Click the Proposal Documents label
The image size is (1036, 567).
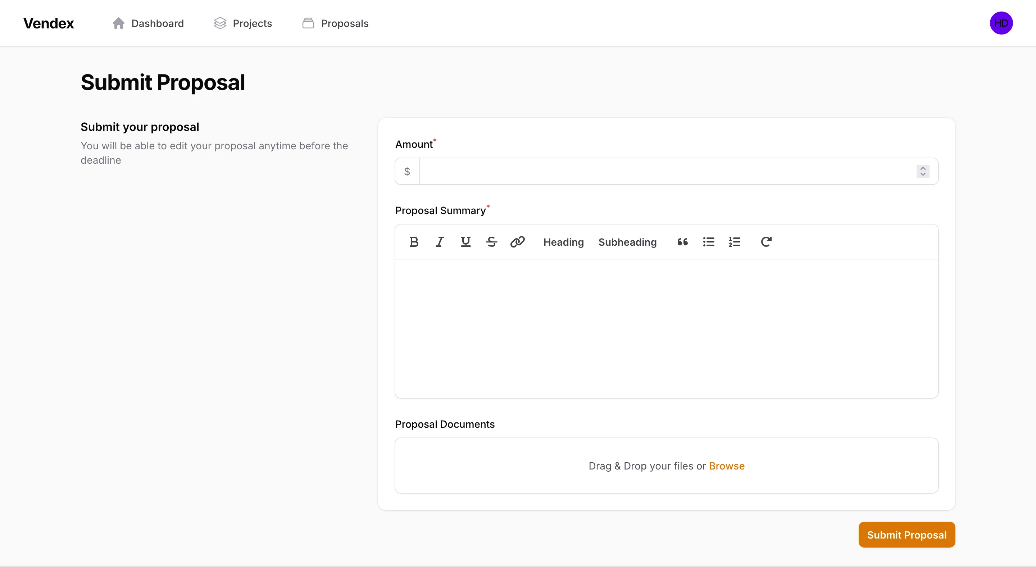point(445,424)
